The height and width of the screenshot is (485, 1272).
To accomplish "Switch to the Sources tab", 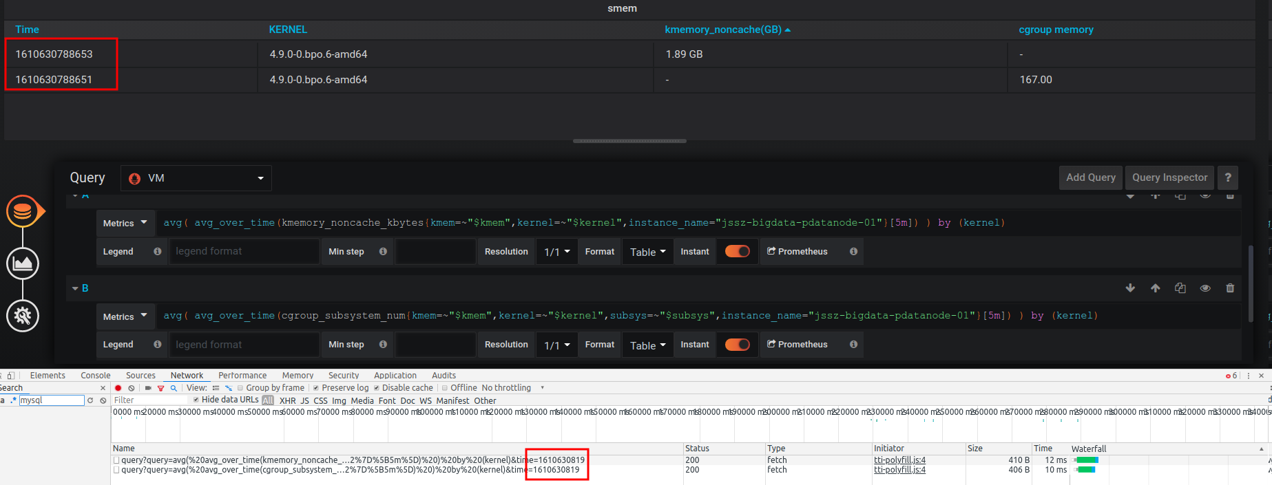I will click(140, 376).
